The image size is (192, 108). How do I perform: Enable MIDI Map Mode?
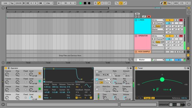pos(176,3)
